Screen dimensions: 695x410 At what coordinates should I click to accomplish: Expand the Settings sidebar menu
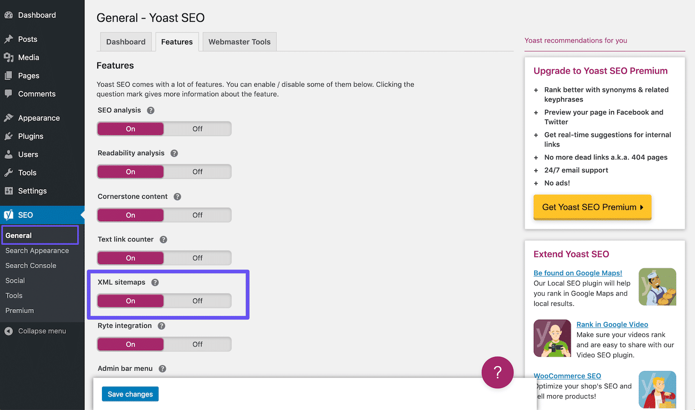click(x=32, y=191)
